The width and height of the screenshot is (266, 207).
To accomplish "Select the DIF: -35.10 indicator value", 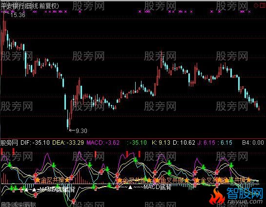I will pos(35,143).
